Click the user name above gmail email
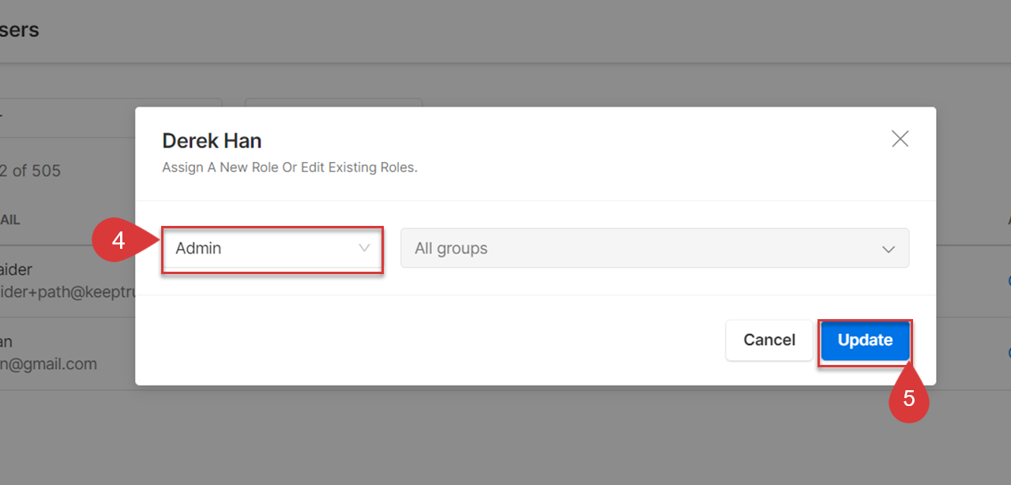Screen dimensions: 1011x485 (6, 342)
